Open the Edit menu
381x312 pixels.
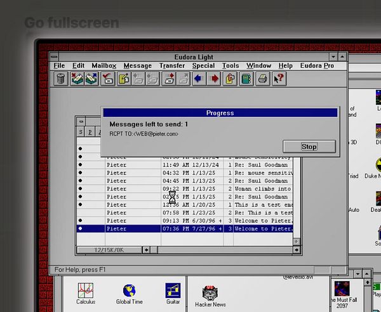click(x=78, y=66)
